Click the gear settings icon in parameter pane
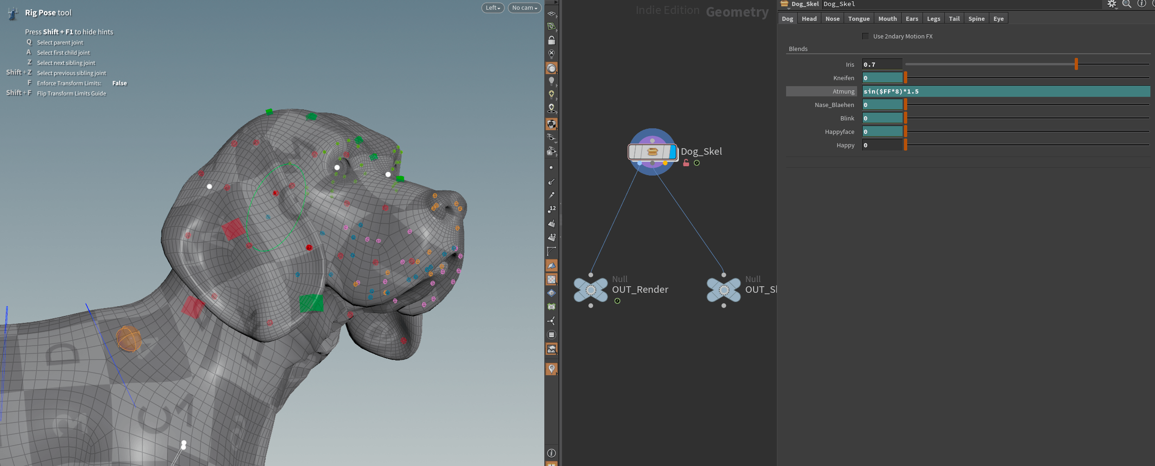 click(x=1111, y=4)
